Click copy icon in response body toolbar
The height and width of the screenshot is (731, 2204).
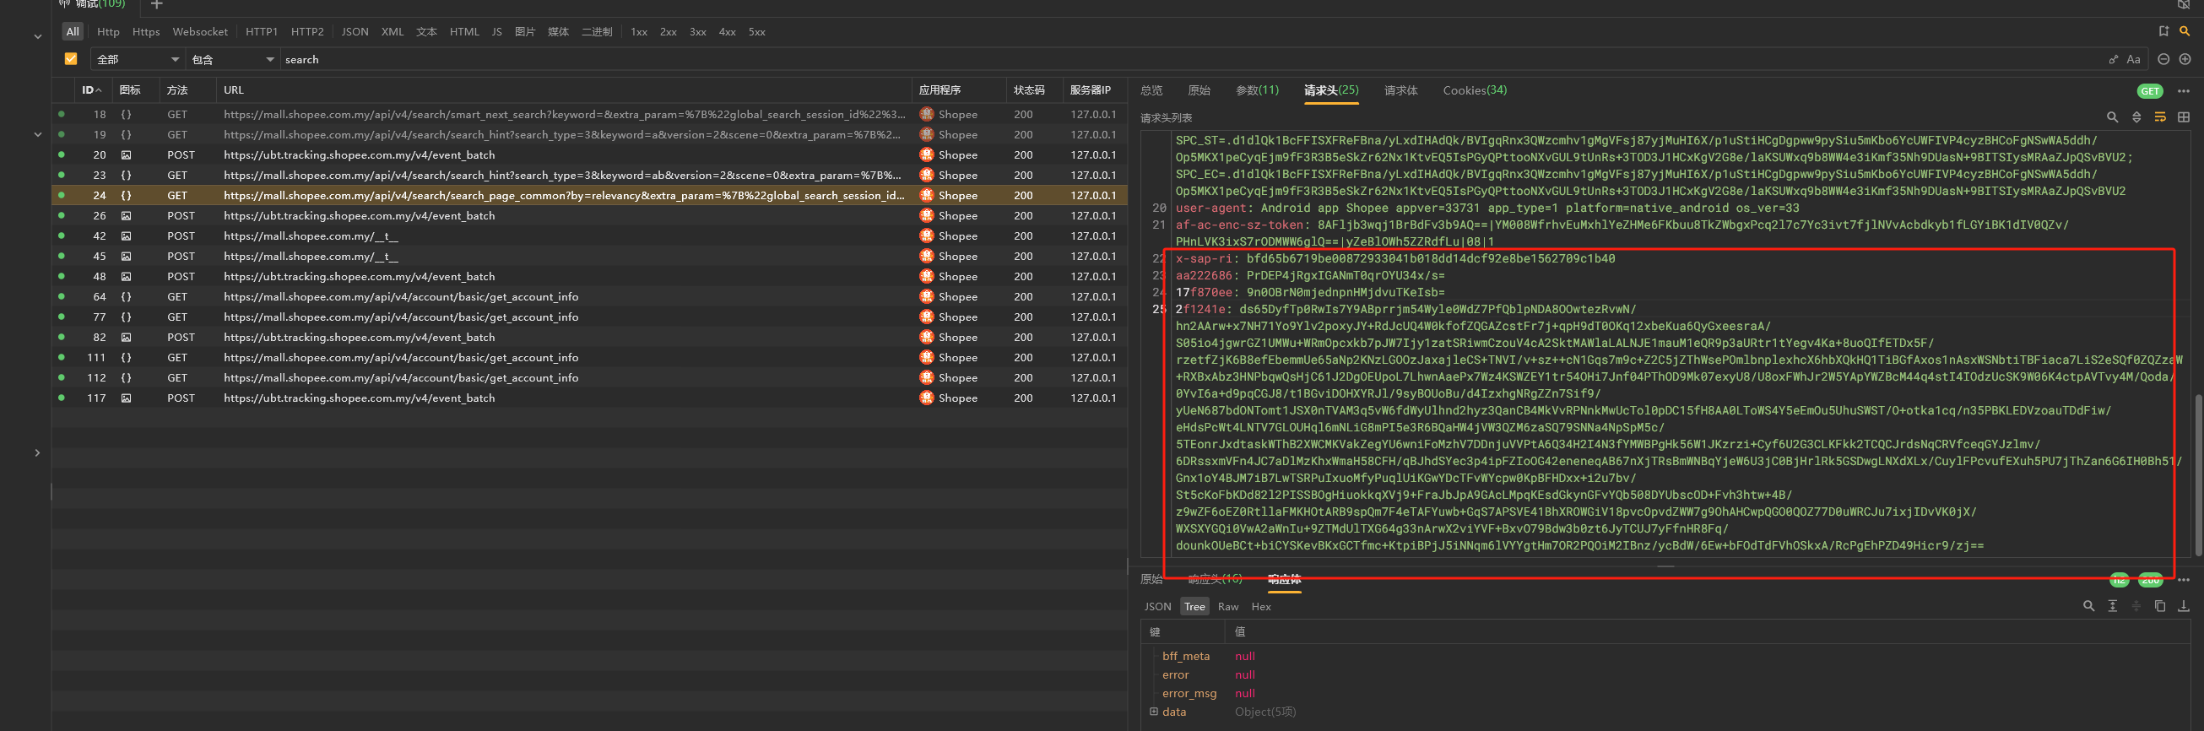(2159, 606)
